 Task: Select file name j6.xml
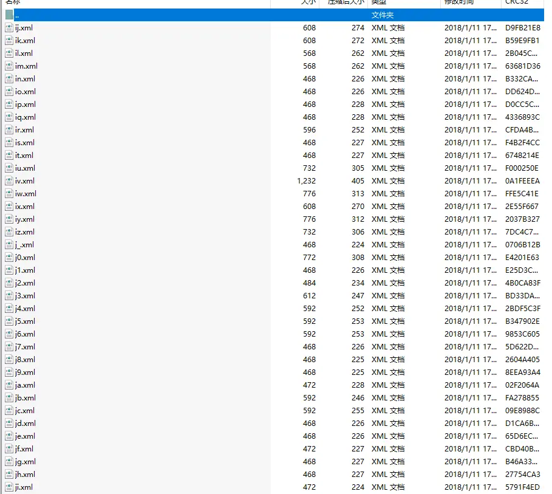[25, 334]
